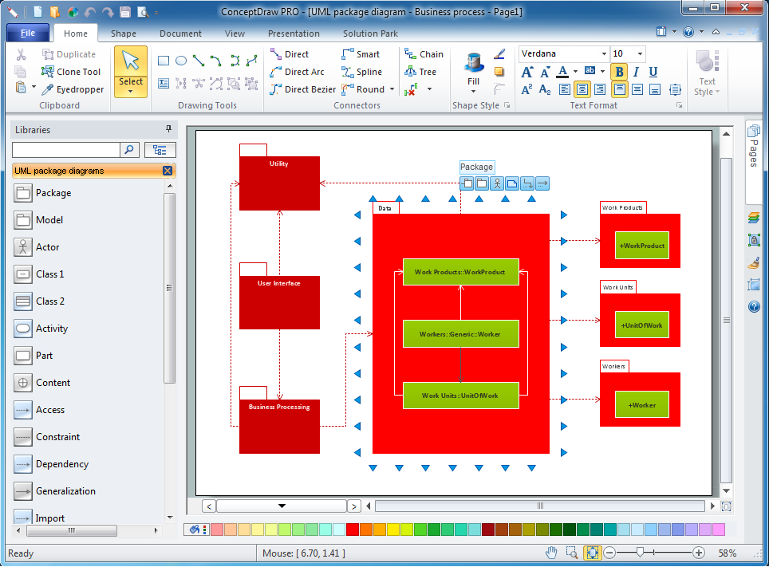
Task: Adjust the zoom slider handle
Action: pyautogui.click(x=640, y=553)
